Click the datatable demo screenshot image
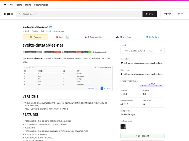 [x=68, y=78]
